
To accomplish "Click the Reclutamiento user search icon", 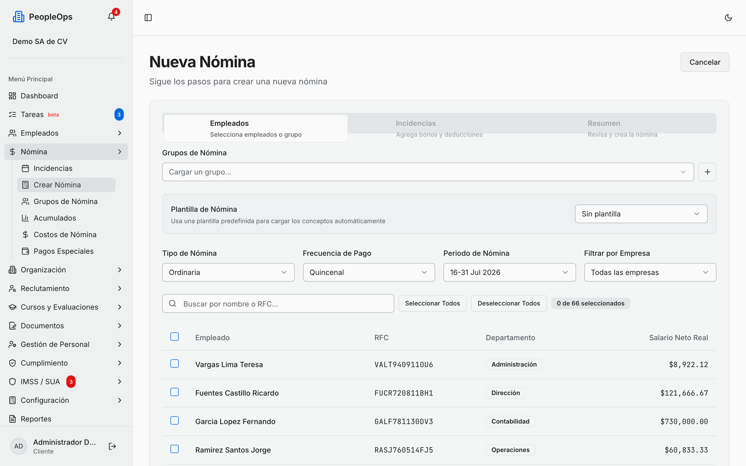I will [x=12, y=288].
